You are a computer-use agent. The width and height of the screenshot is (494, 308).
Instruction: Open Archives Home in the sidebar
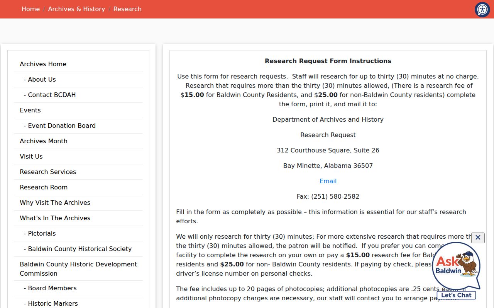coord(78,64)
